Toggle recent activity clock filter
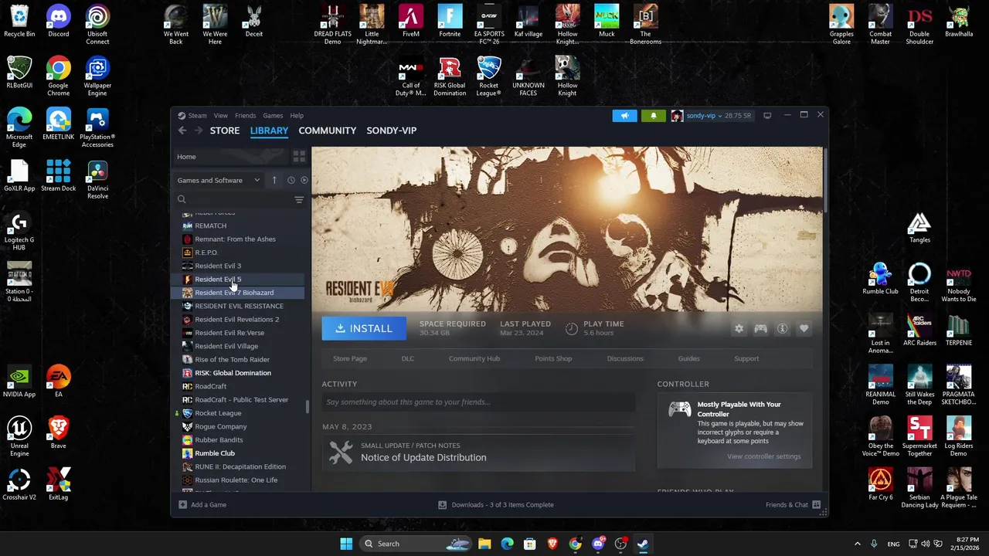The width and height of the screenshot is (989, 556). (x=291, y=180)
